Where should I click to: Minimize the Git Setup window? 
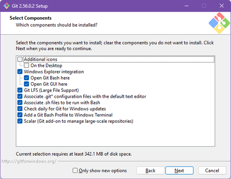(x=186, y=6)
